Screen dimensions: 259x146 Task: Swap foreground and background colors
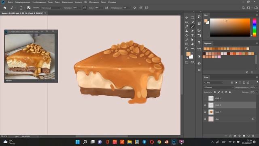tap(193, 53)
